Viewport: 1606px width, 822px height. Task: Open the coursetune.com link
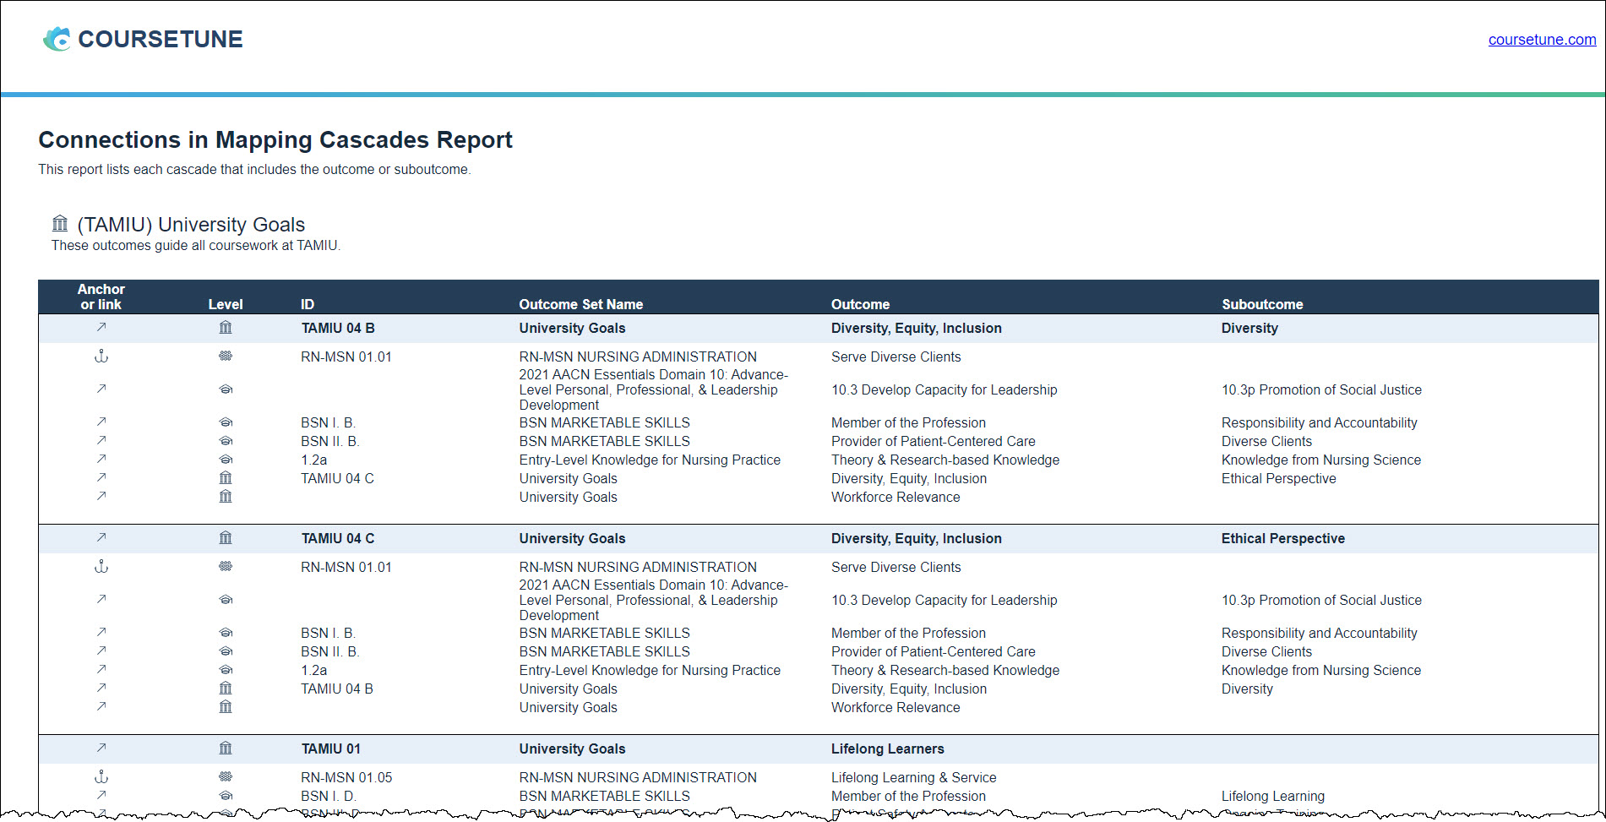1541,40
